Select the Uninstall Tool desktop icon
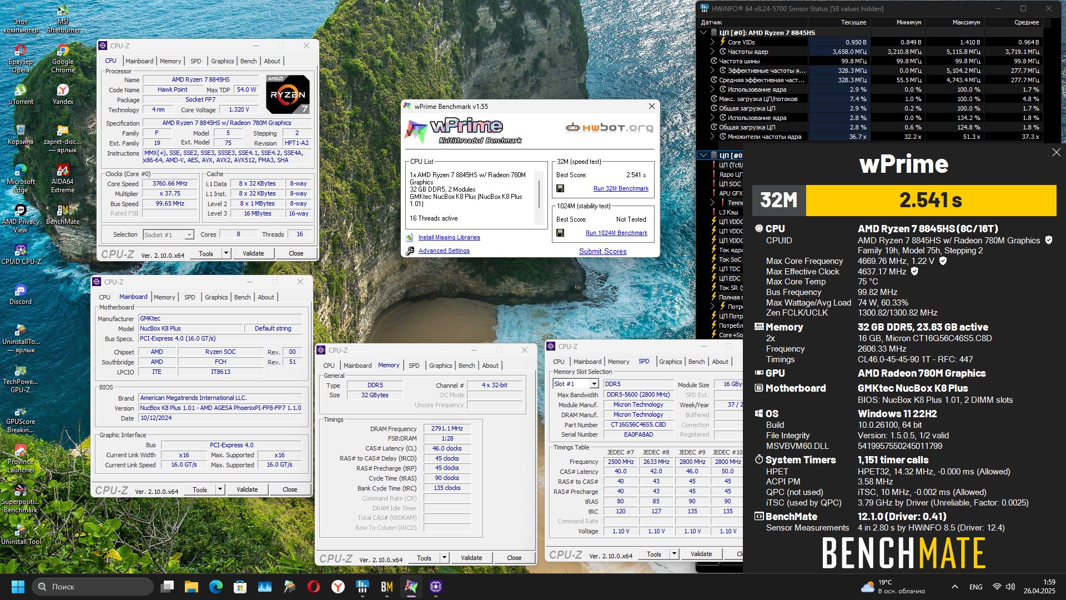The image size is (1066, 600). (21, 534)
